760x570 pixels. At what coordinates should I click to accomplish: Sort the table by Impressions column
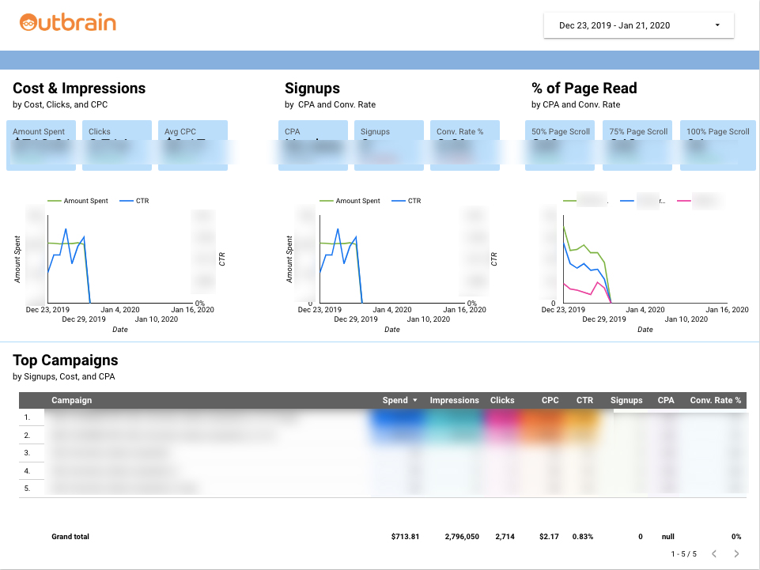tap(454, 400)
